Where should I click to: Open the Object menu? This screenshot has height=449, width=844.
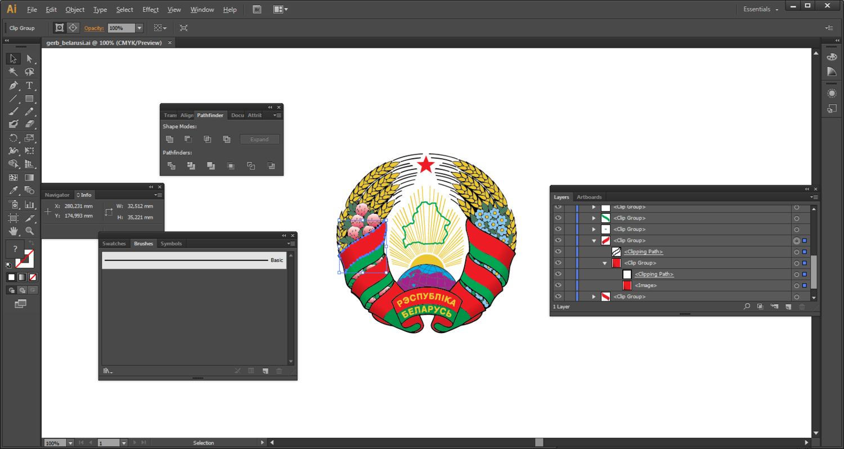[75, 10]
